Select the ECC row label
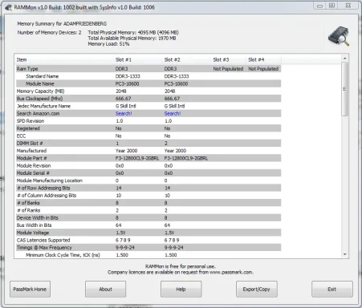 point(21,136)
